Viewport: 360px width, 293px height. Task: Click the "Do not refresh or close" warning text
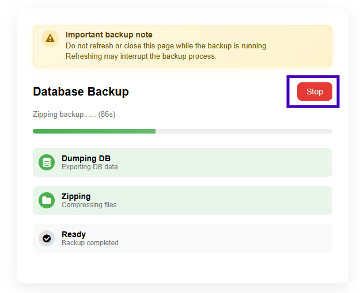(x=167, y=46)
